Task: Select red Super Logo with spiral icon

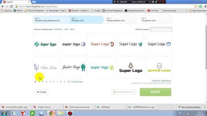Action: tap(102, 44)
